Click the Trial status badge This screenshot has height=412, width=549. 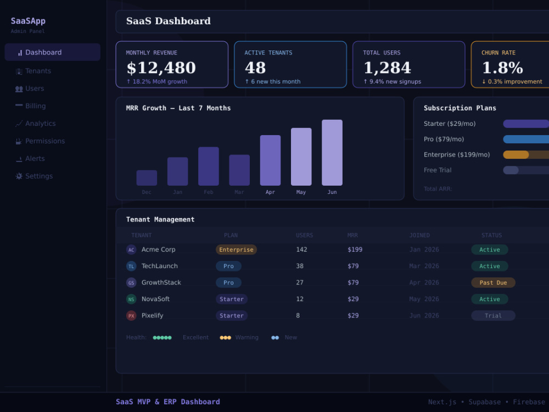tap(493, 316)
